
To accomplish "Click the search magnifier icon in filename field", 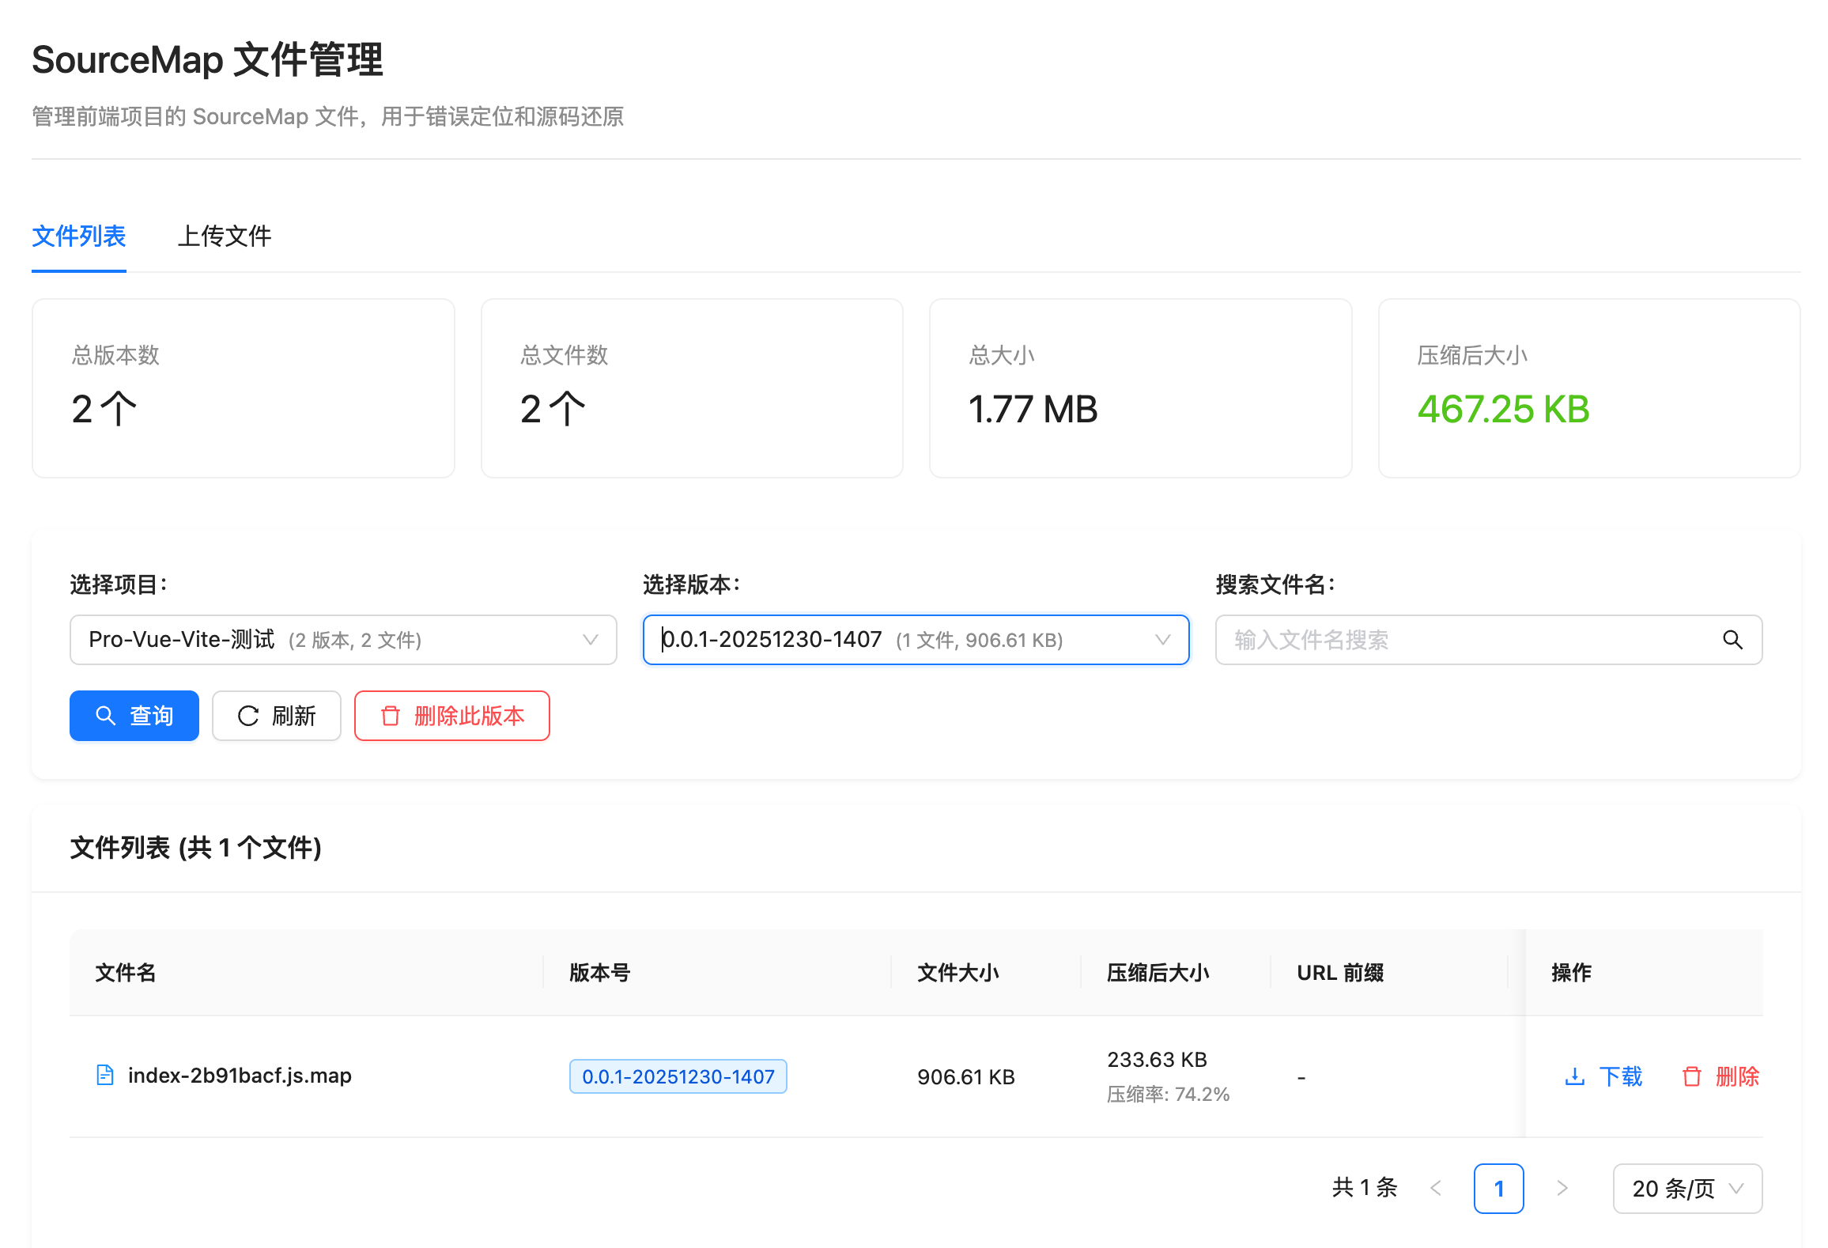I will click(x=1732, y=640).
